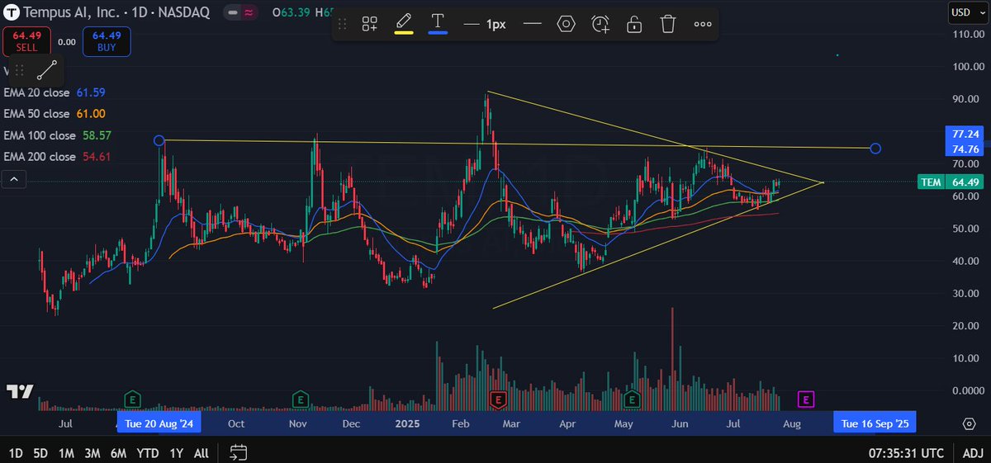Collapse the indicator legend with chevron
The image size is (991, 463).
pos(14,179)
